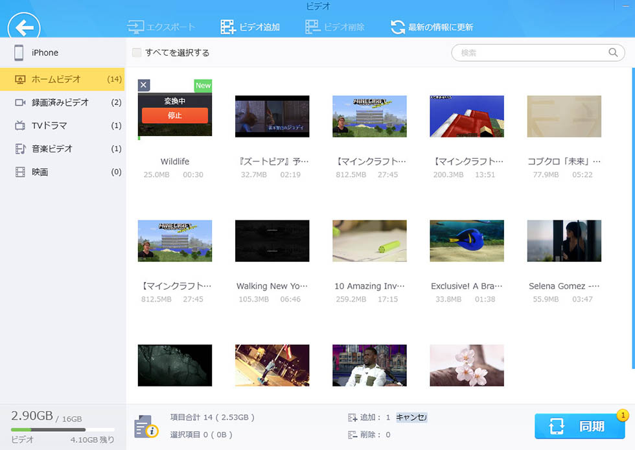Switch to the 音楽ビデオ category
Viewport: 635px width, 450px height.
(62, 148)
